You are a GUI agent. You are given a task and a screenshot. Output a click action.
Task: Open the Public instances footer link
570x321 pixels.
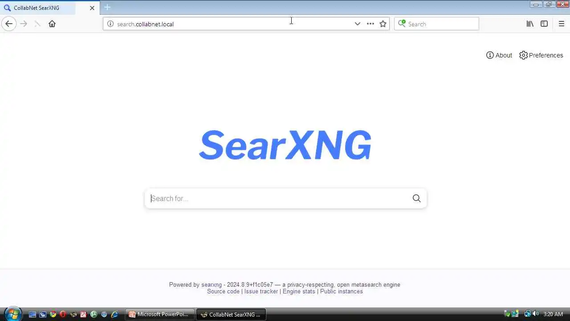(x=342, y=291)
